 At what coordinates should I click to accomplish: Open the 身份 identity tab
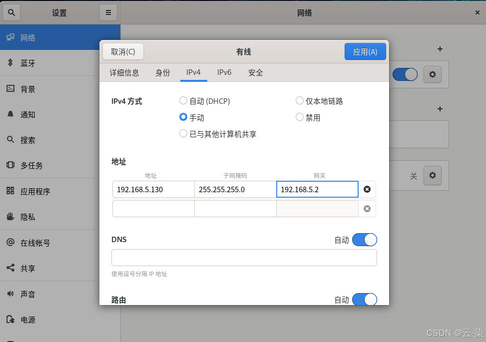point(163,73)
